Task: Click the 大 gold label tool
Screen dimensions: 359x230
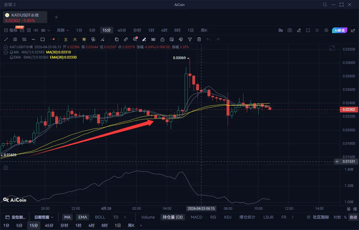Action: coord(75,39)
